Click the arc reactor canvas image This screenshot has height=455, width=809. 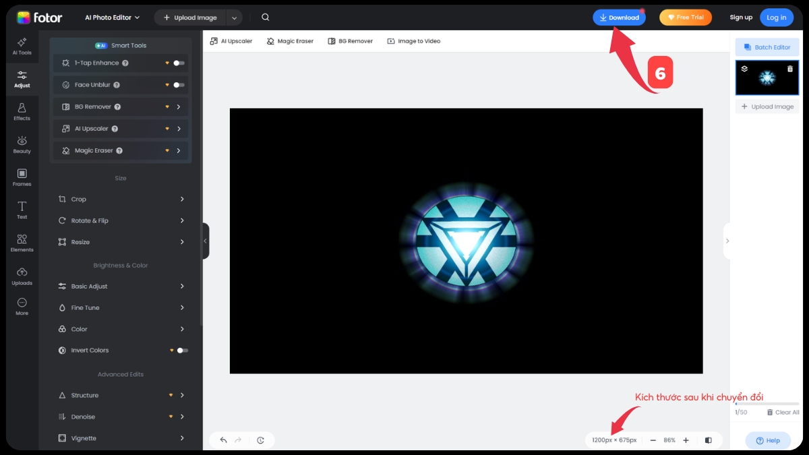pos(466,241)
